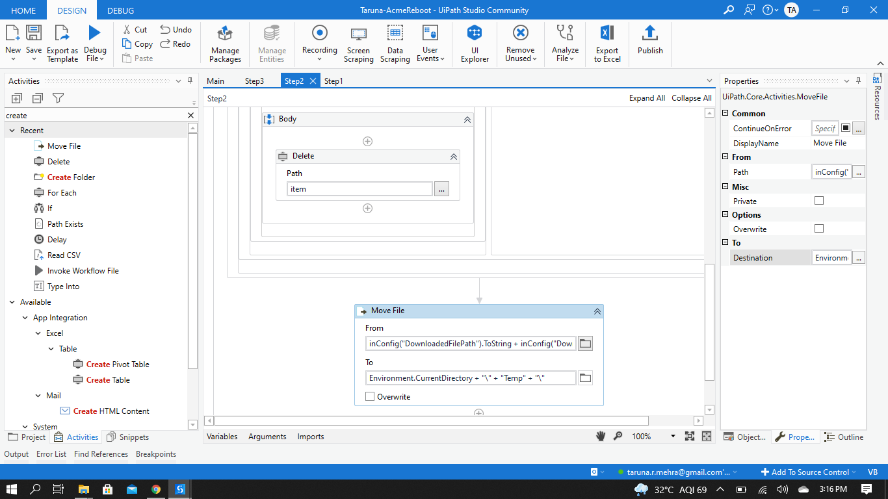Screen dimensions: 888x499
Task: Collapse all activities tree icon
Action: click(x=38, y=98)
